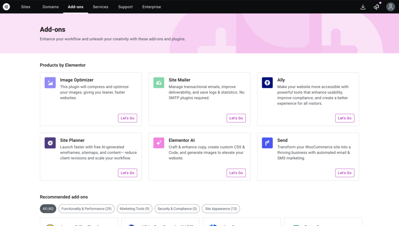Screen dimensions: 399x226
Task: Click the Site Planner icon
Action: coord(50,143)
